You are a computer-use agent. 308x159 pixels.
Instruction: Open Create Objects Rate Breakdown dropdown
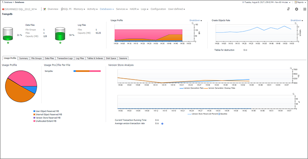(x=297, y=20)
